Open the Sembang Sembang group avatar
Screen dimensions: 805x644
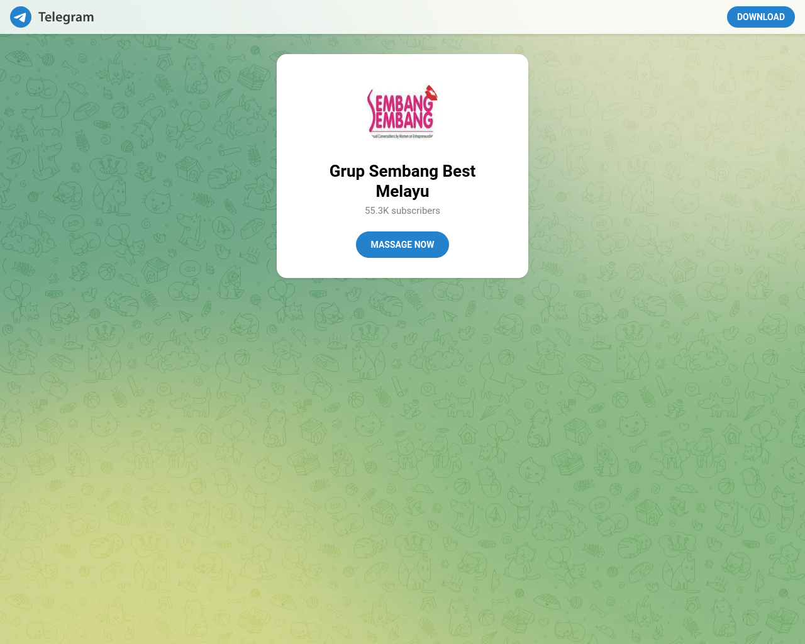pyautogui.click(x=402, y=112)
